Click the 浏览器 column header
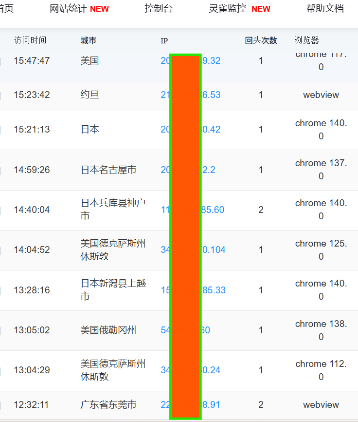Image resolution: width=358 pixels, height=422 pixels. (306, 40)
